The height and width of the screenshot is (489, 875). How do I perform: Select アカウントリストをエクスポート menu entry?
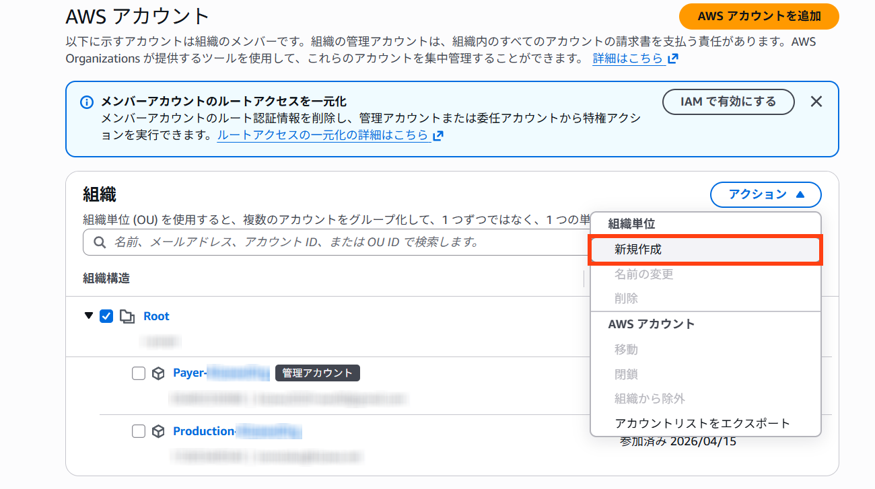(x=702, y=423)
